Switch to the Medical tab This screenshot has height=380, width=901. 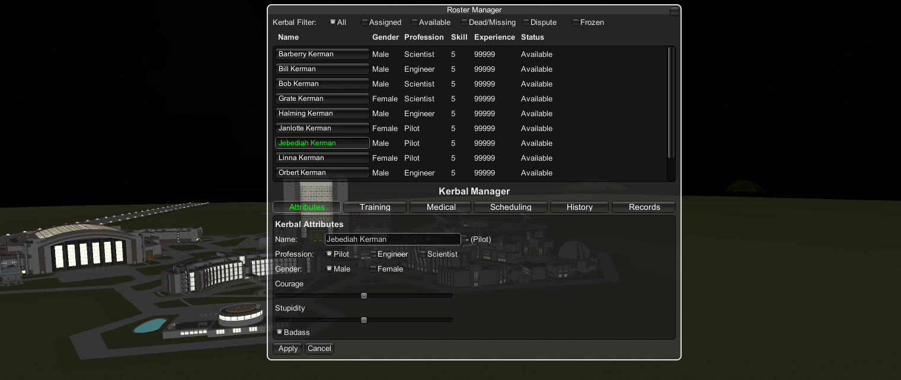441,207
